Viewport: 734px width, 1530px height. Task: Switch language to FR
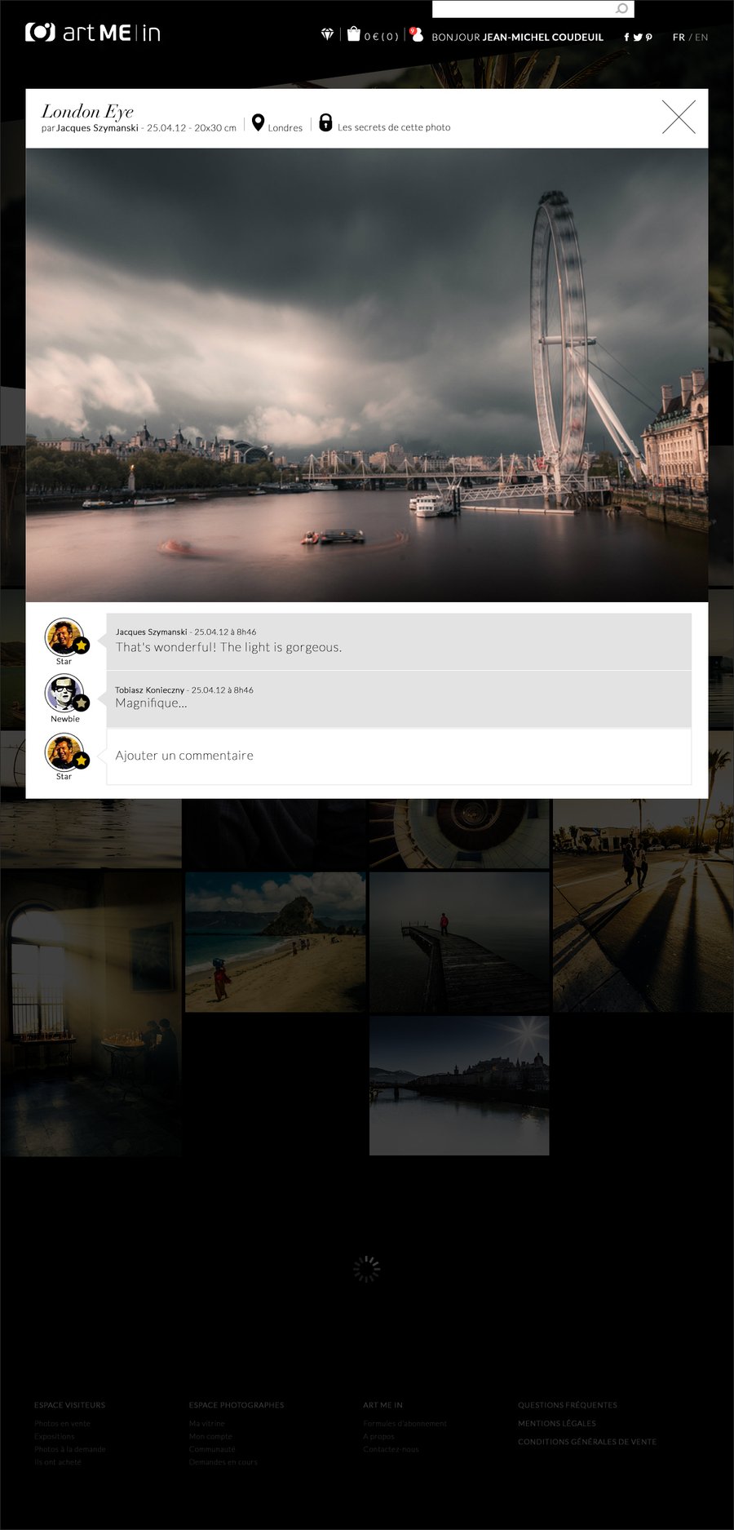point(678,38)
